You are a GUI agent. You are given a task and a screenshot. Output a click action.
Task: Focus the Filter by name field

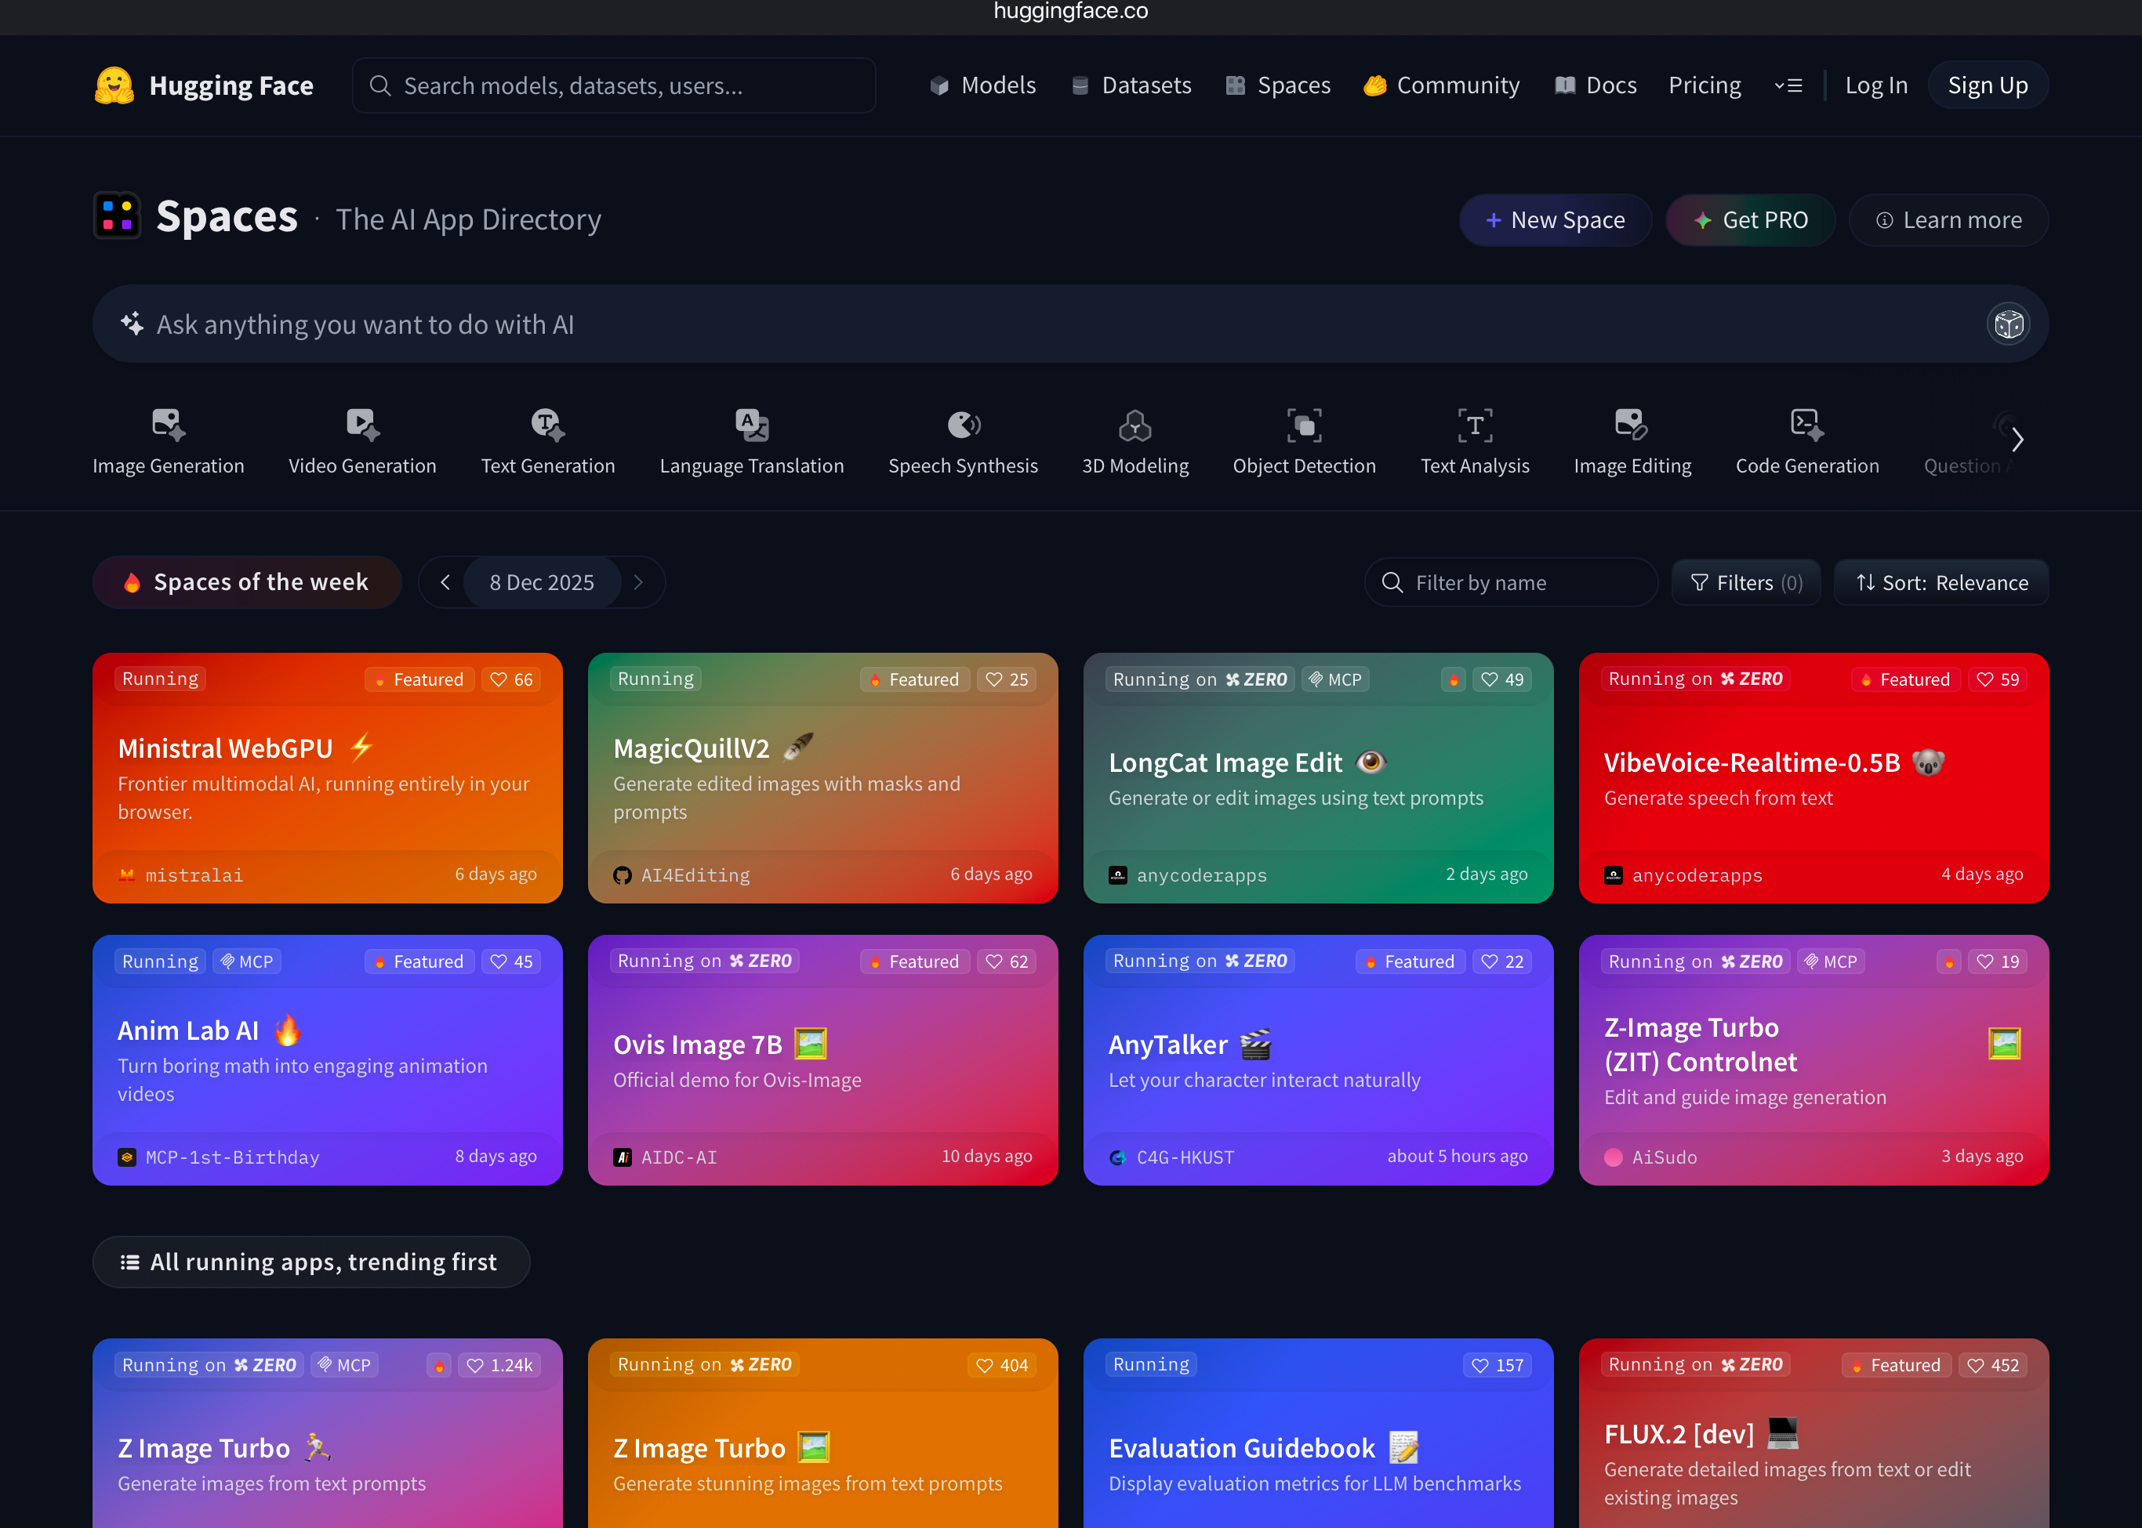tap(1510, 582)
